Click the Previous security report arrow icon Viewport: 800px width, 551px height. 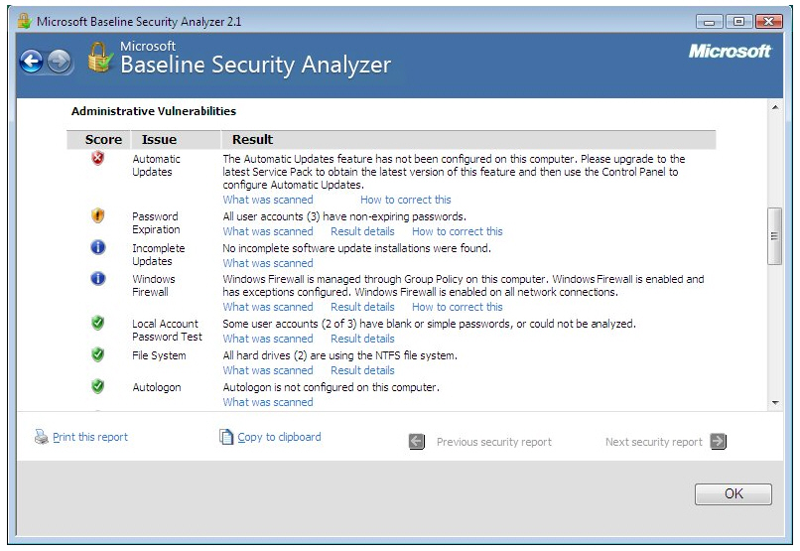[x=417, y=442]
